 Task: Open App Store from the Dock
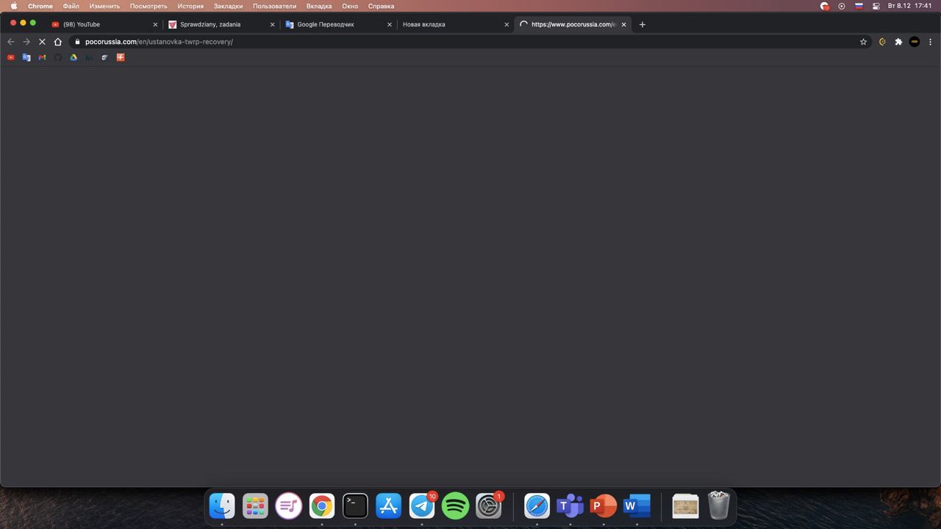[388, 505]
